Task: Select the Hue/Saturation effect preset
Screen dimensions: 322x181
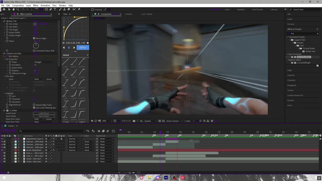Action: point(304,57)
